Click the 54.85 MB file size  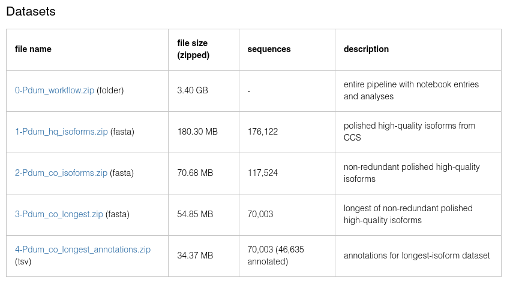[195, 214]
